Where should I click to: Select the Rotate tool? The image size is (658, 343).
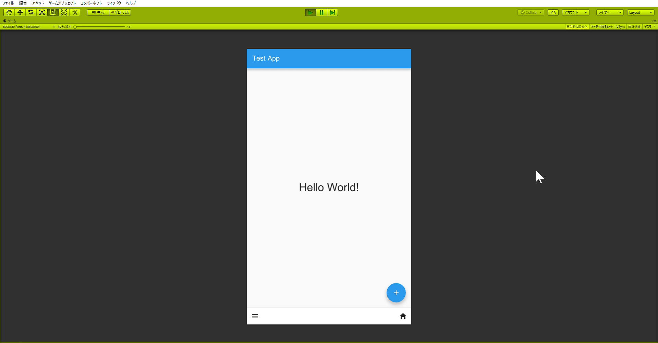[31, 12]
